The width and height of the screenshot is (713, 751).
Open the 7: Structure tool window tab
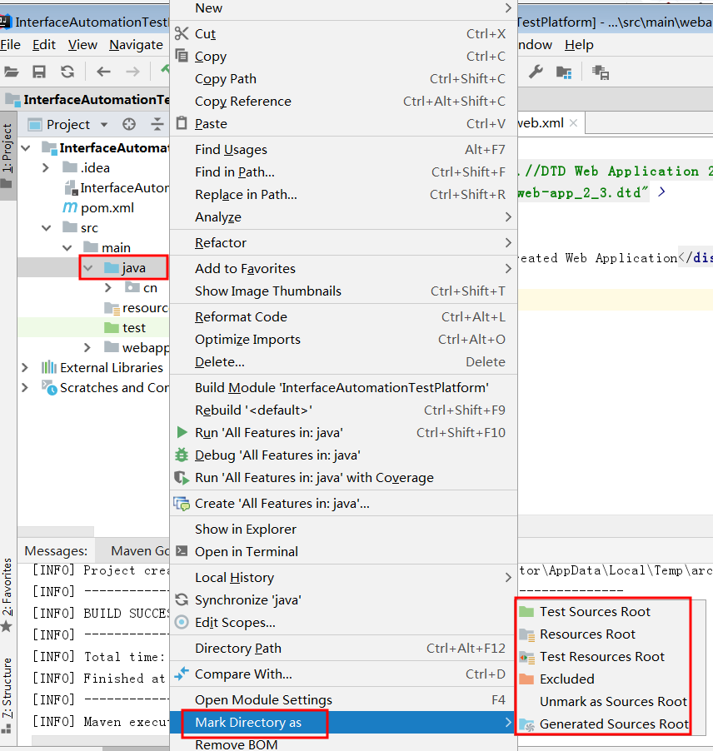pyautogui.click(x=7, y=694)
